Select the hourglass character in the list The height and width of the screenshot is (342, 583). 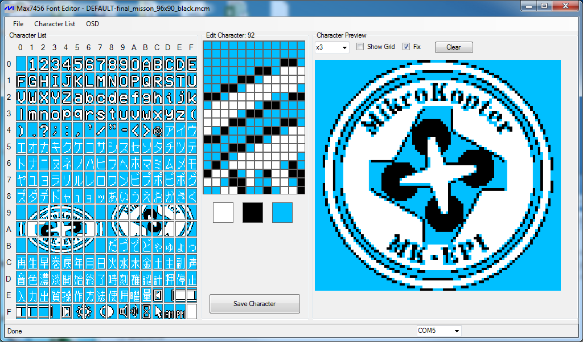point(146,312)
